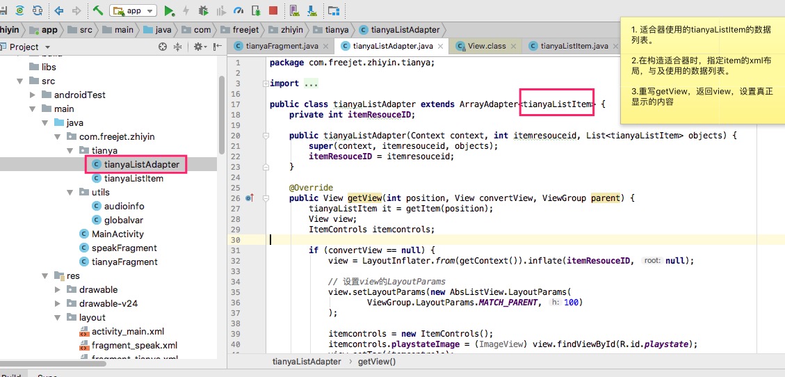Collapse the src folder in tree
The image size is (785, 377).
(20, 81)
